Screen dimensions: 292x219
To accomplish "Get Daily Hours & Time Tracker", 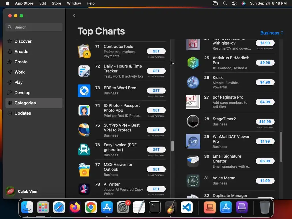I will tap(156, 71).
